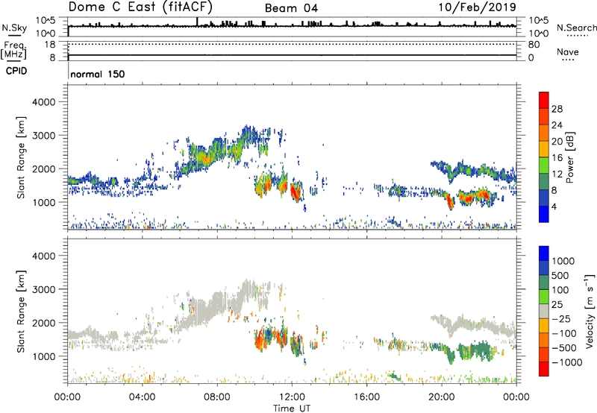Click the 3000 km tick of power panel
The height and width of the screenshot is (413, 597).
point(44,136)
